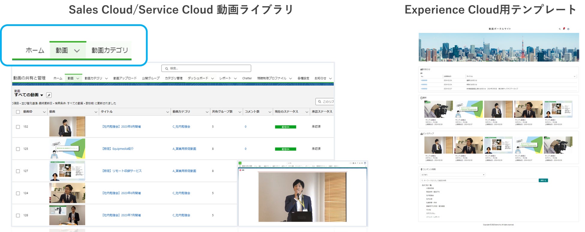Switch to the 動画アップロード tab

125,78
